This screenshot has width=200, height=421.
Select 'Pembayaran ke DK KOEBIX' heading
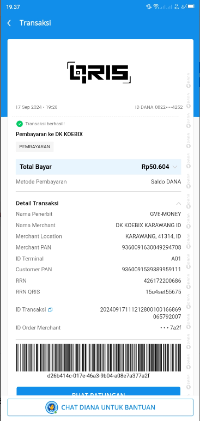tap(49, 134)
